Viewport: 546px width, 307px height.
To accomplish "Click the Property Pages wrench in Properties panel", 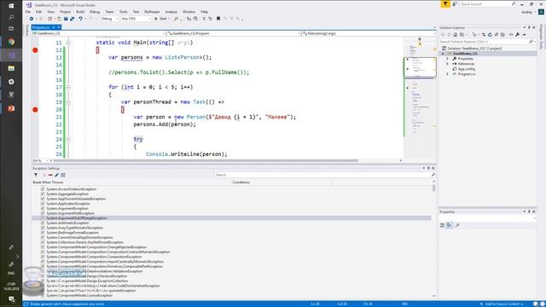I will tap(457, 225).
